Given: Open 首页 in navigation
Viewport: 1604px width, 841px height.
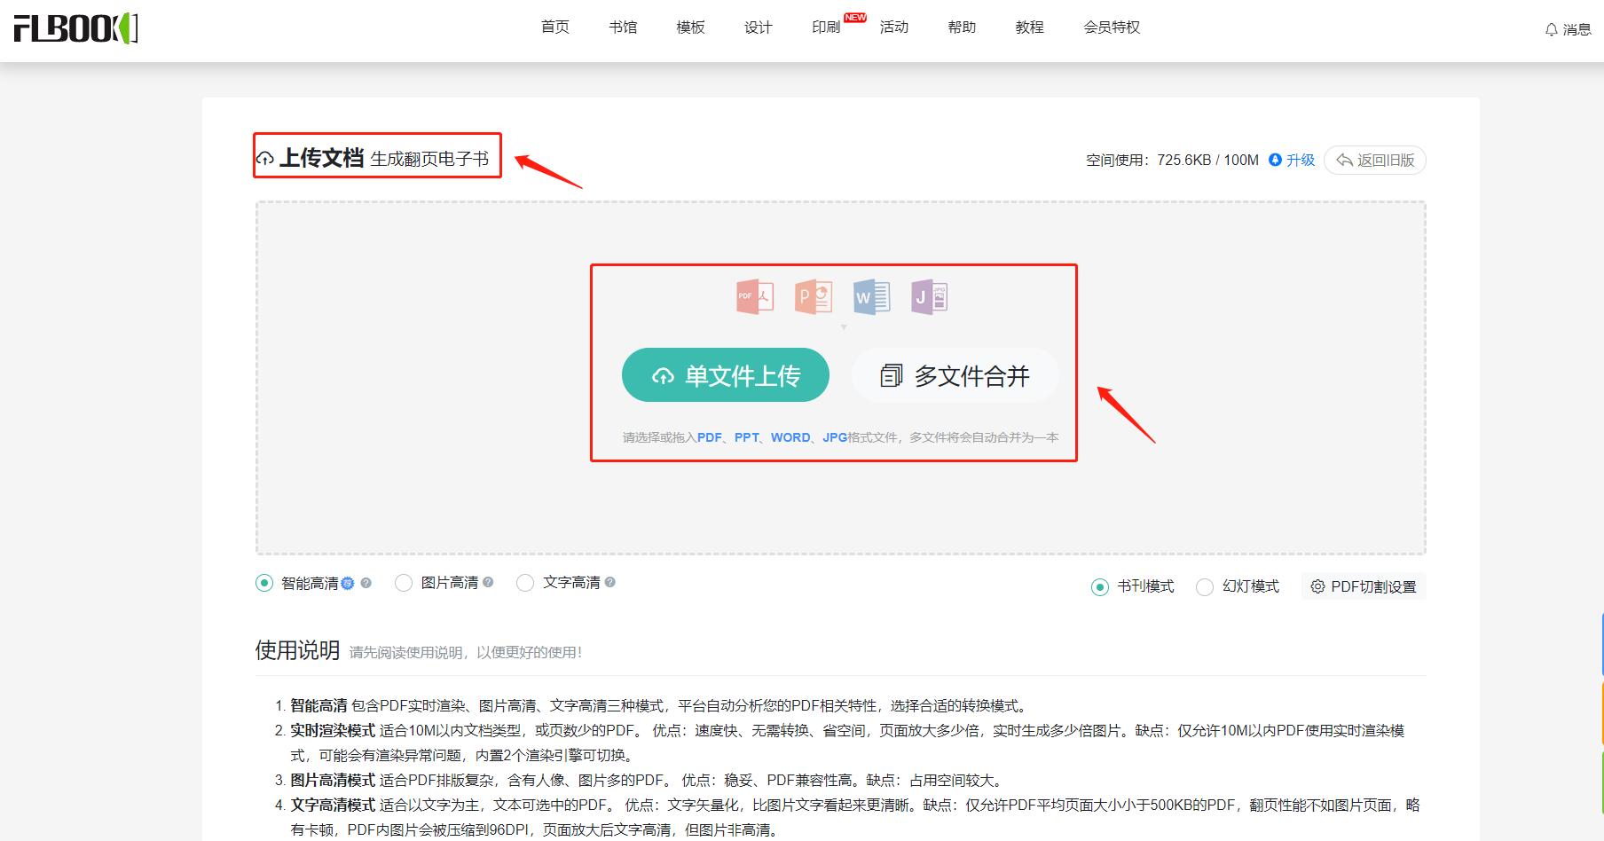Looking at the screenshot, I should [555, 28].
